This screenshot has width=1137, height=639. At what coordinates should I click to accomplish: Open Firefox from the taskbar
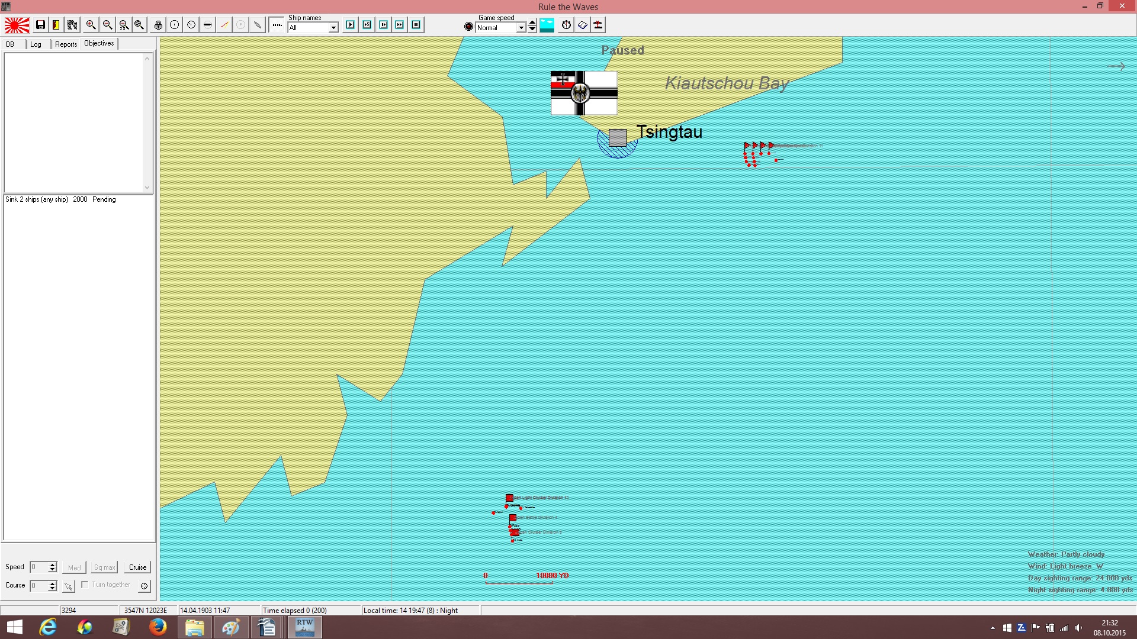[158, 627]
